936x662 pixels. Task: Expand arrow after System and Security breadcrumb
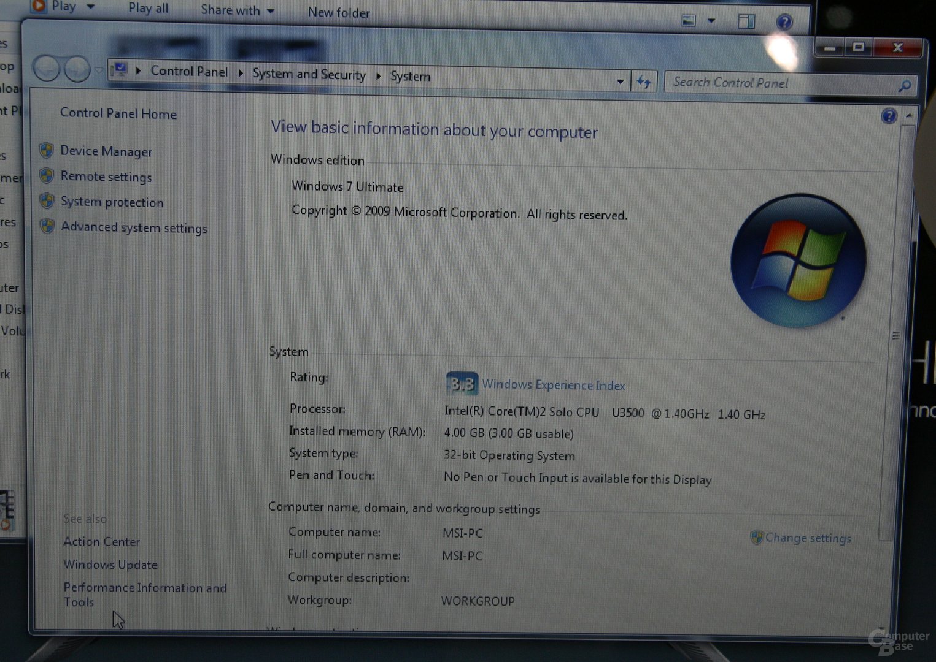click(378, 76)
